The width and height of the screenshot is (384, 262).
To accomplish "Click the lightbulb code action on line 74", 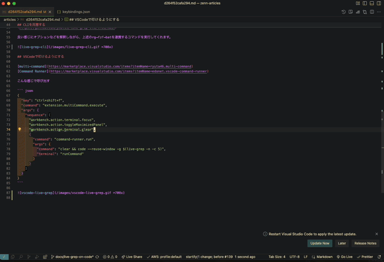I will pos(20,130).
